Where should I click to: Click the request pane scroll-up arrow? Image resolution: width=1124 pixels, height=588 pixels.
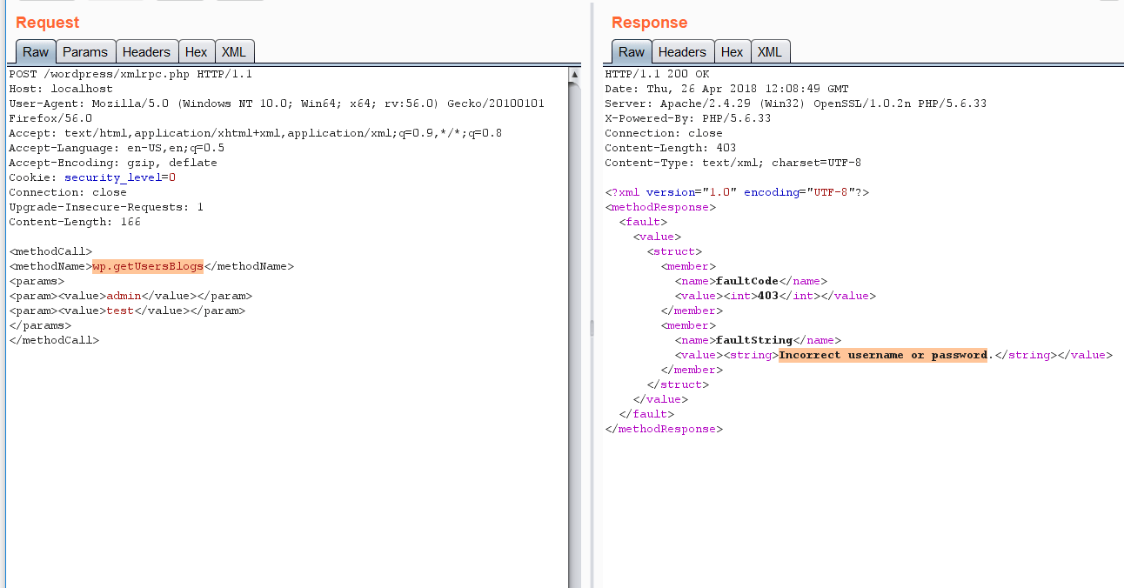pyautogui.click(x=574, y=76)
